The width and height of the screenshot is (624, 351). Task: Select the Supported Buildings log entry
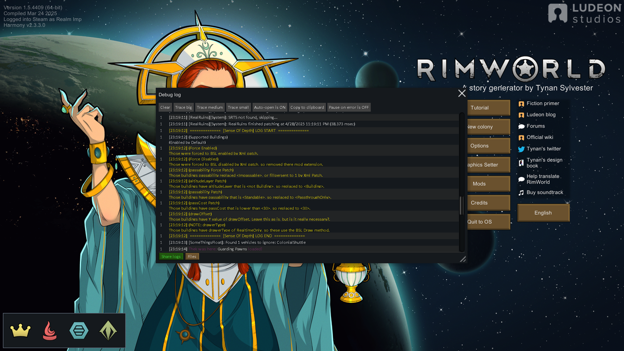pos(309,139)
